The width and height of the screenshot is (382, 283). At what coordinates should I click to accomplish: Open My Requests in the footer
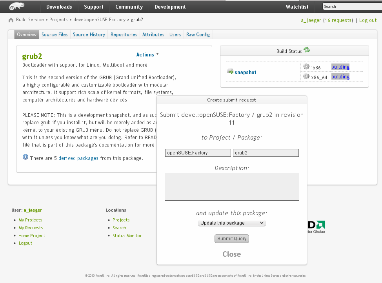31,228
